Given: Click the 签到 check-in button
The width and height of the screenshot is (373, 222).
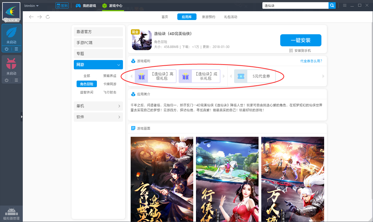Looking at the screenshot, I should click(x=62, y=5).
